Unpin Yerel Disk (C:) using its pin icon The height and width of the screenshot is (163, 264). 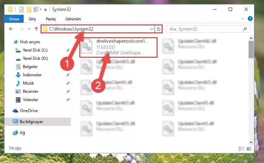68,50
